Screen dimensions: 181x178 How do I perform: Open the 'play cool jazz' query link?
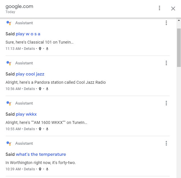click(x=30, y=74)
